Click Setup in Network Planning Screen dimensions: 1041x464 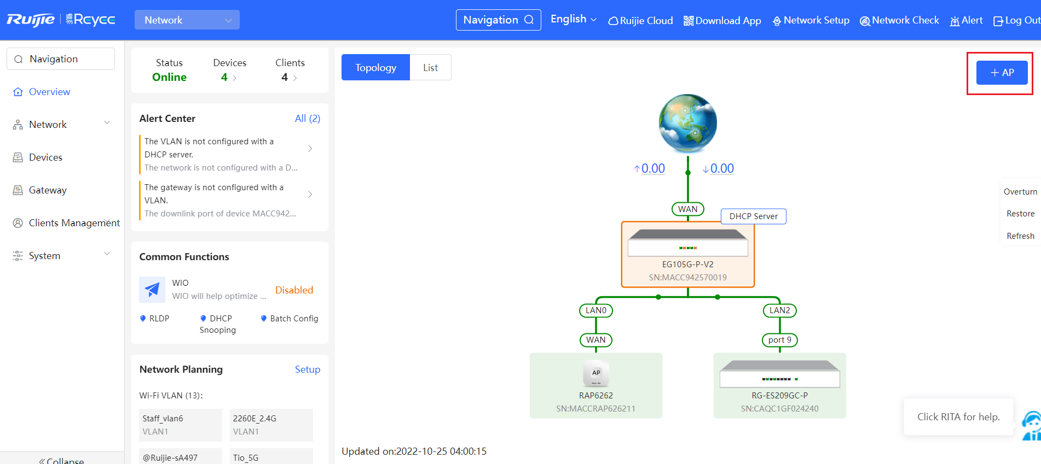[x=308, y=369]
